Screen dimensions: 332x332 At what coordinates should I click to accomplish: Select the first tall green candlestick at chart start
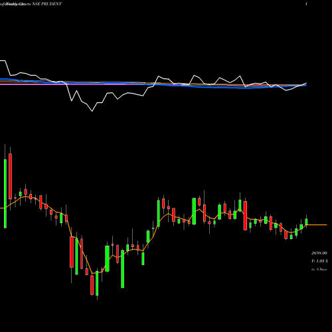[x=5, y=193]
